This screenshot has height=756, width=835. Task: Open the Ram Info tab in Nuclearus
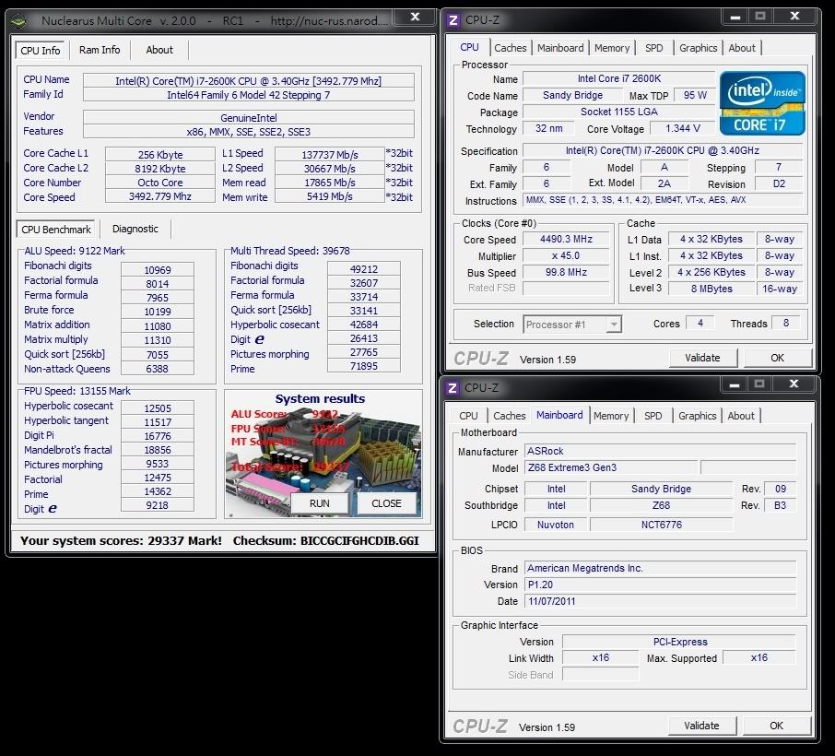pos(100,50)
